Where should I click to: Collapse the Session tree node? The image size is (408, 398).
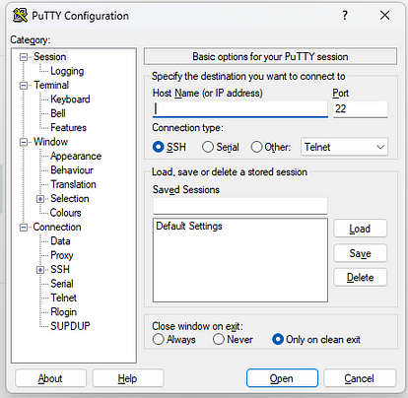[24, 57]
